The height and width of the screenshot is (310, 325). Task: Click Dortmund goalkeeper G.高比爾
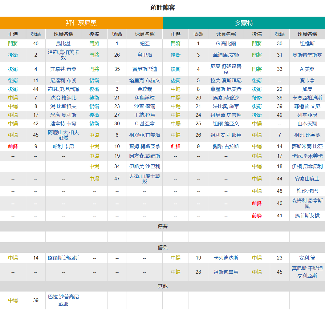tap(226, 43)
